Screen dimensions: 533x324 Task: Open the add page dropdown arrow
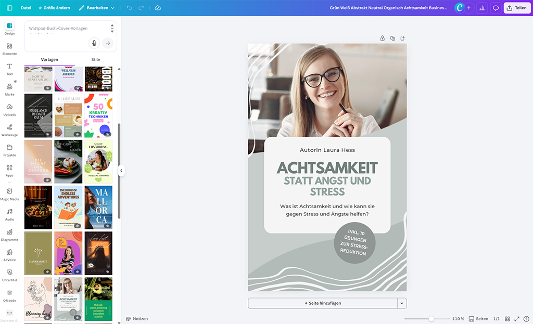(x=402, y=303)
